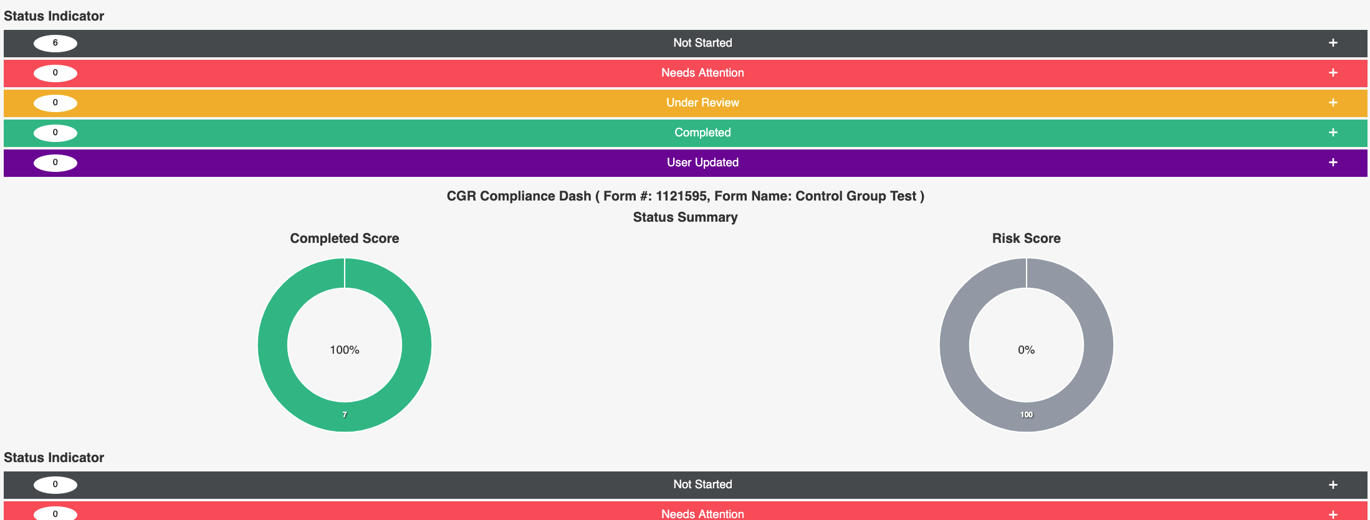Click the 0% value inside Risk Score chart
Image resolution: width=1370 pixels, height=520 pixels.
[x=1026, y=350]
